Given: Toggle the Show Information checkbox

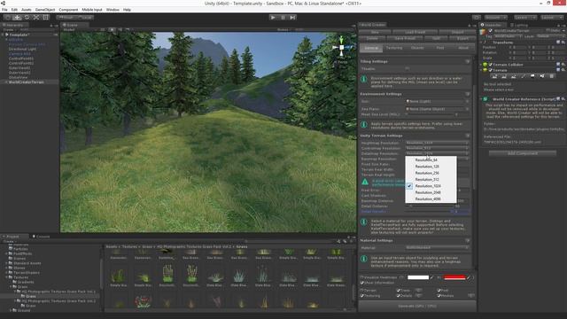Looking at the screenshot, I should click(362, 283).
